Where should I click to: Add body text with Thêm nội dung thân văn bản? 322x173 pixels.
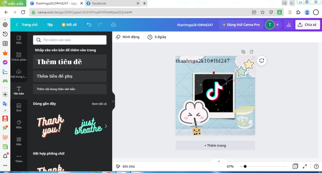(70, 89)
